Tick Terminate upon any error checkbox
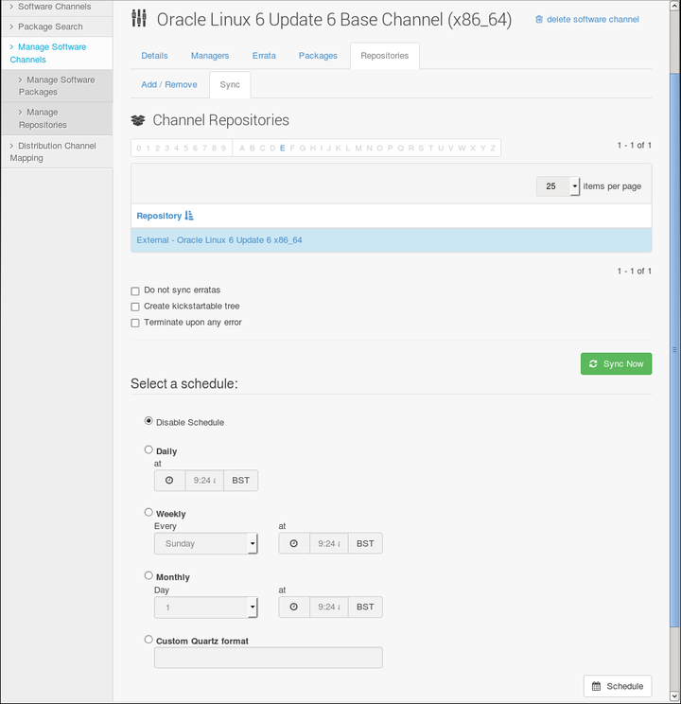 click(x=135, y=323)
